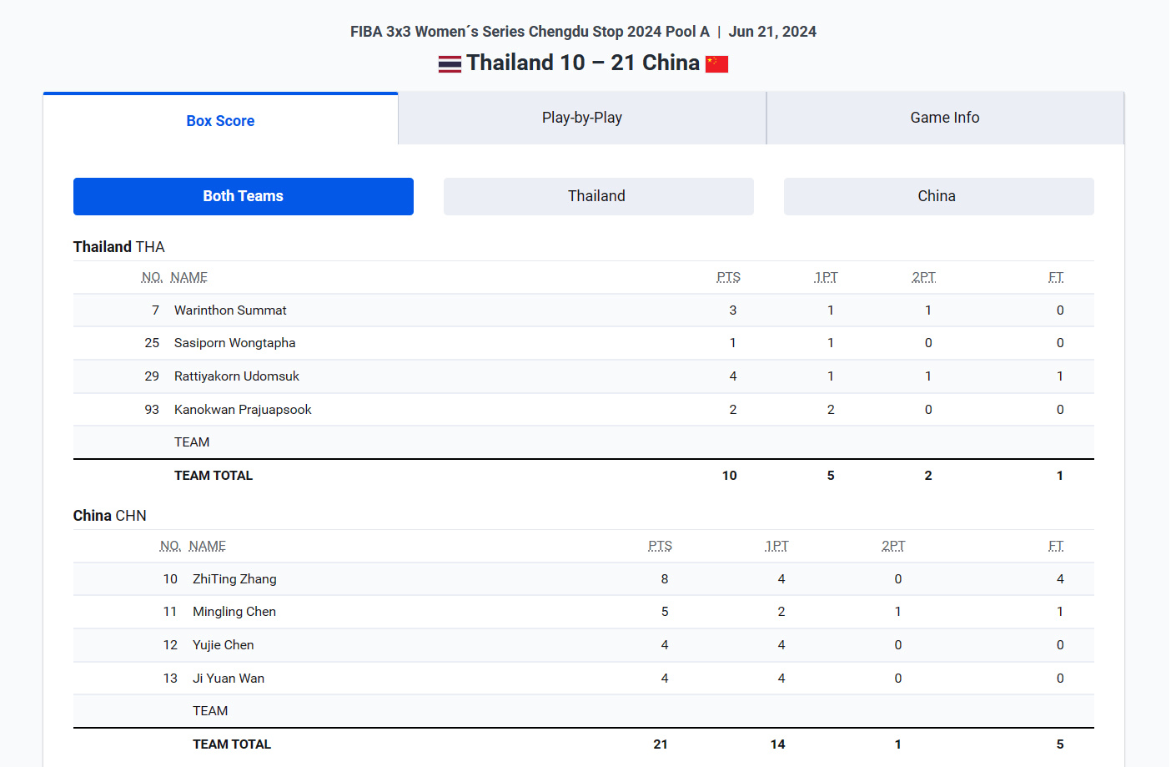Open the Play-by-Play tab
Screen dimensions: 1171x767
(x=582, y=118)
